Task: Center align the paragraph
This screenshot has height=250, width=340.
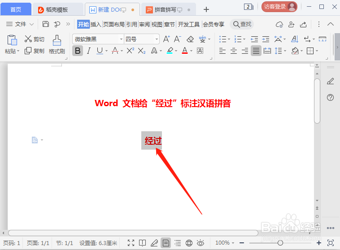Action: pos(234,51)
